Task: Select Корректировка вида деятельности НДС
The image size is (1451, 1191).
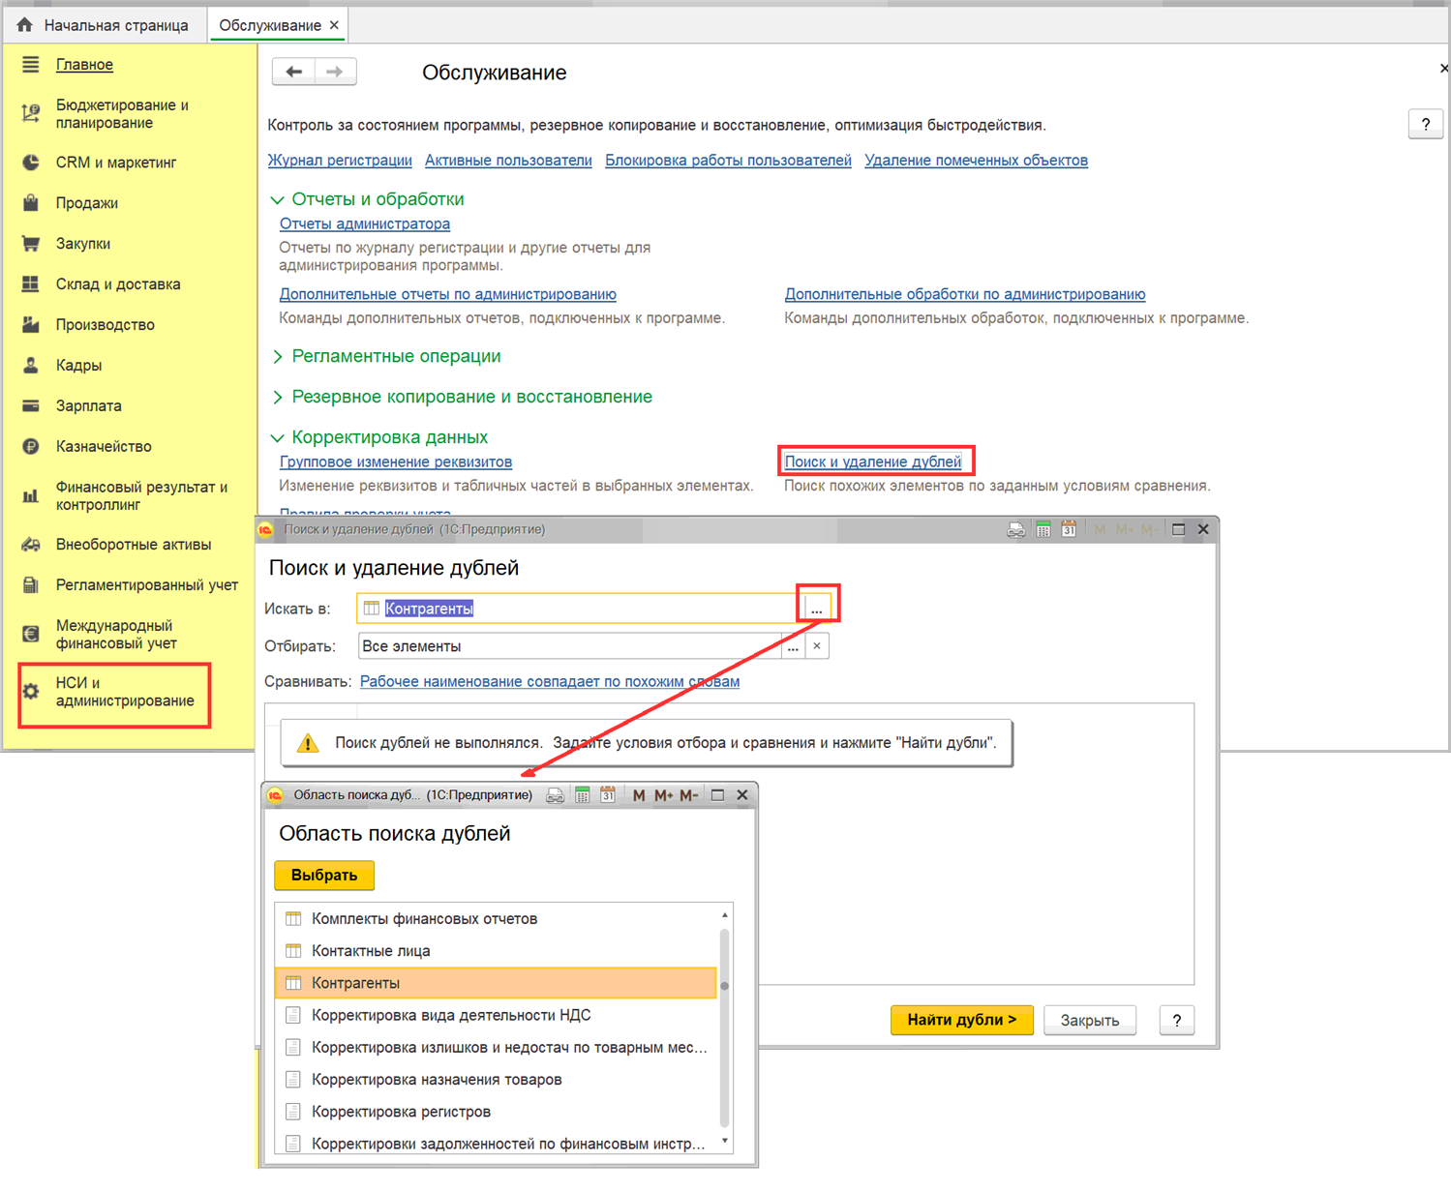Action: [496, 1015]
